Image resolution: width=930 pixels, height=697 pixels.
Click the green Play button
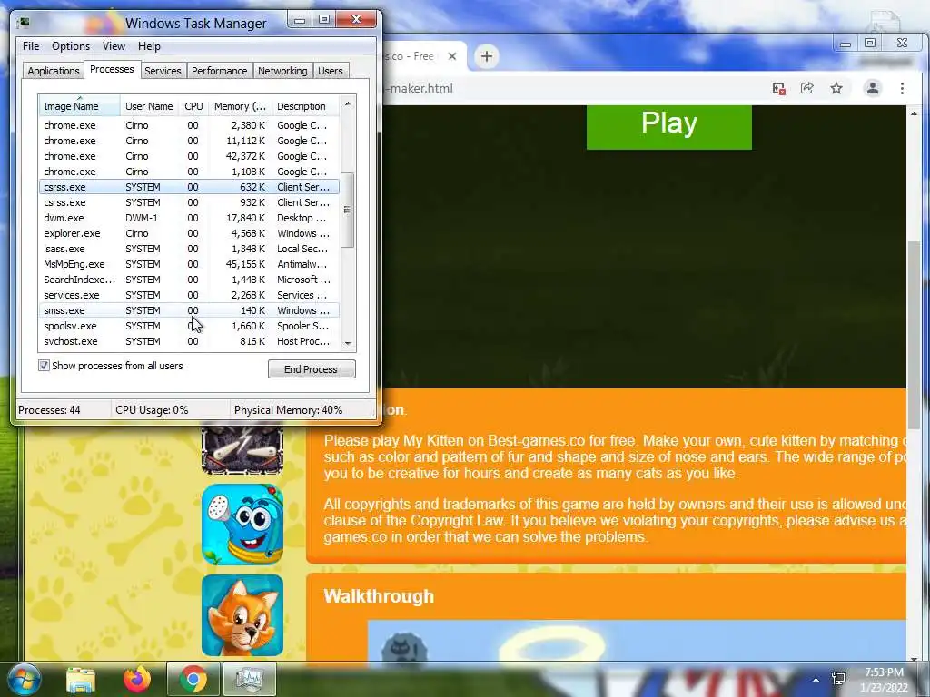tap(669, 126)
